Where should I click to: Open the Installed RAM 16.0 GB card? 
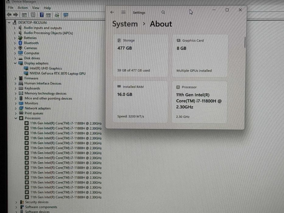click(140, 102)
